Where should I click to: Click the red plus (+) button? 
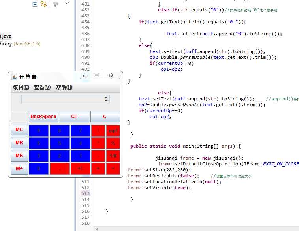[x=98, y=169]
